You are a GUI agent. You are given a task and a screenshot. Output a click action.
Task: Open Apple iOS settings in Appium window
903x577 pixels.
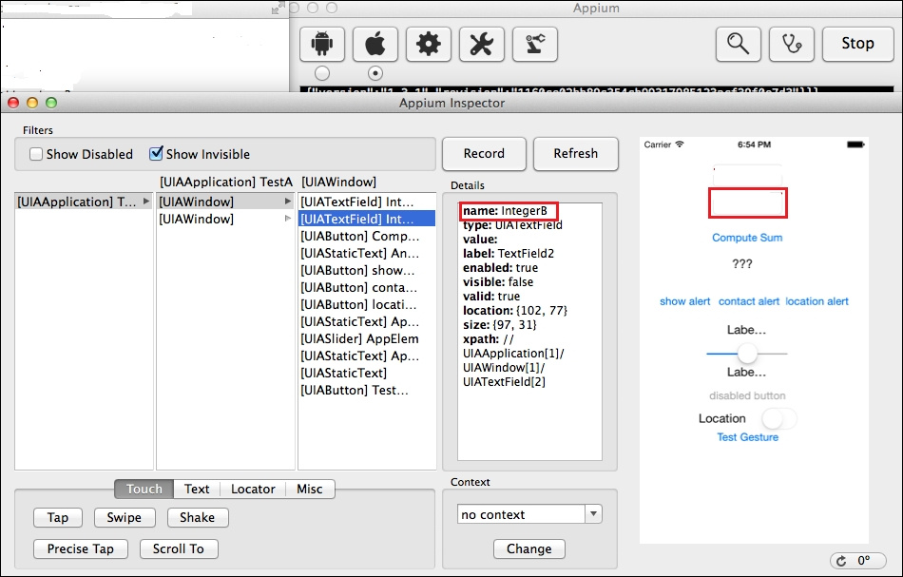pos(375,44)
